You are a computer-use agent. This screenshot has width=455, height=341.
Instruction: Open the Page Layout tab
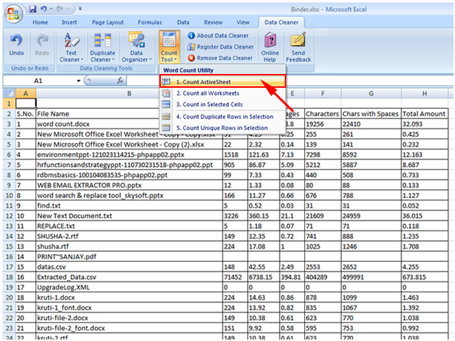tap(108, 22)
